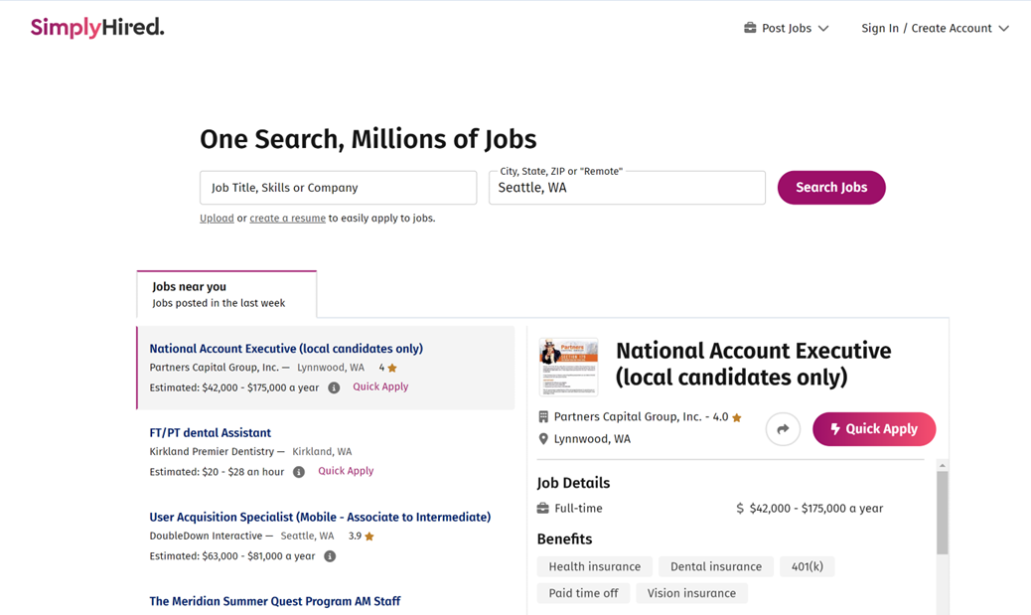Open the FT/PT dental Assistant job listing

210,433
